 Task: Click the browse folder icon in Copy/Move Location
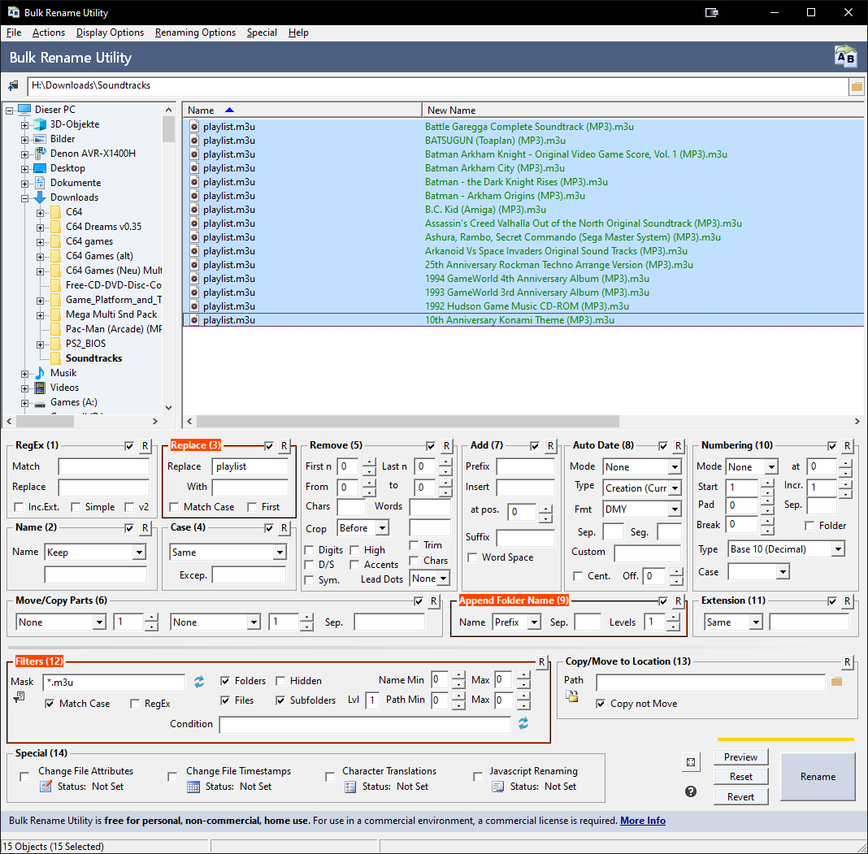point(837,681)
